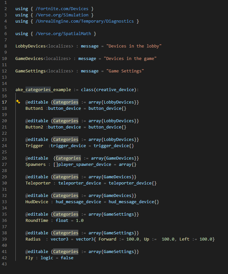Click the HudDevice variable name
Image resolution: width=228 pixels, height=274 pixels.
tap(37, 202)
